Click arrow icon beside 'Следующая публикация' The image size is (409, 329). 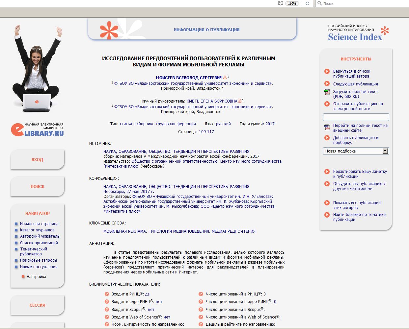327,84
